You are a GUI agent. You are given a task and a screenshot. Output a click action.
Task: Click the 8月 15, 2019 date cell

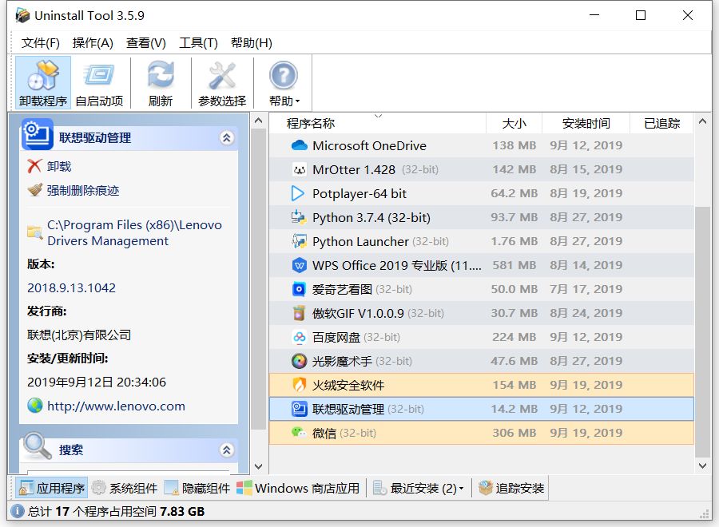coord(586,169)
